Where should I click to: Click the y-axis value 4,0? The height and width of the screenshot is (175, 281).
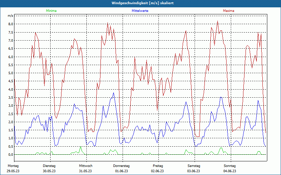(11, 89)
